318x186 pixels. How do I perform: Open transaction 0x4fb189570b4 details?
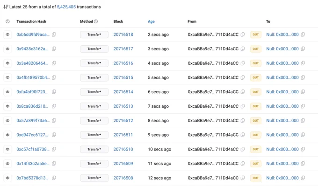[33, 77]
